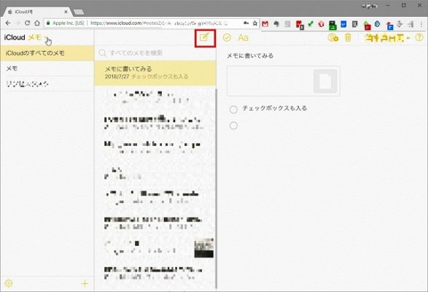The width and height of the screenshot is (428, 292).
Task: Click the add people share icon
Action: [333, 37]
